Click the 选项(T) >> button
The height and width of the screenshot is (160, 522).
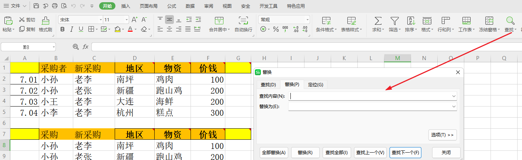point(442,135)
